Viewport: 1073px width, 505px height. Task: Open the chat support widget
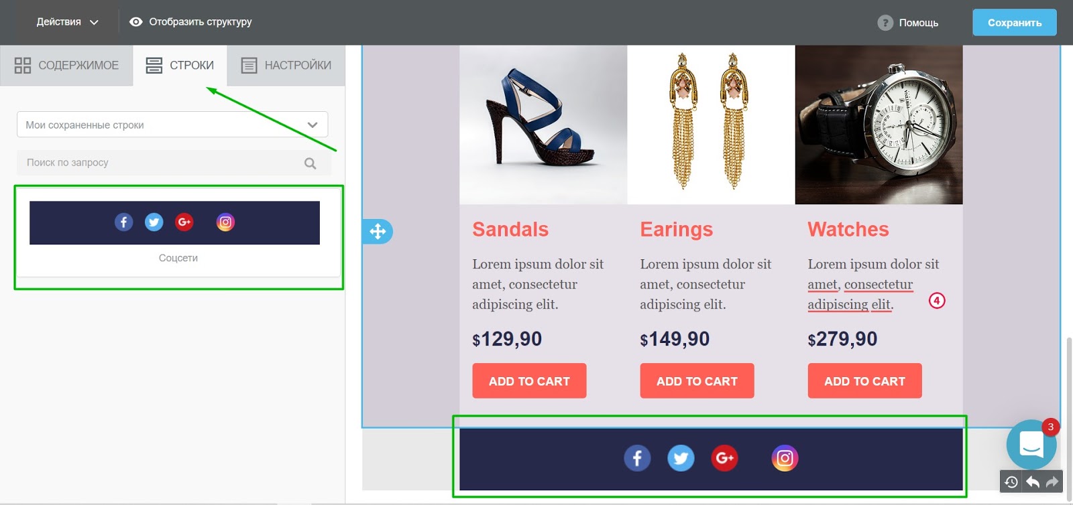(1031, 444)
